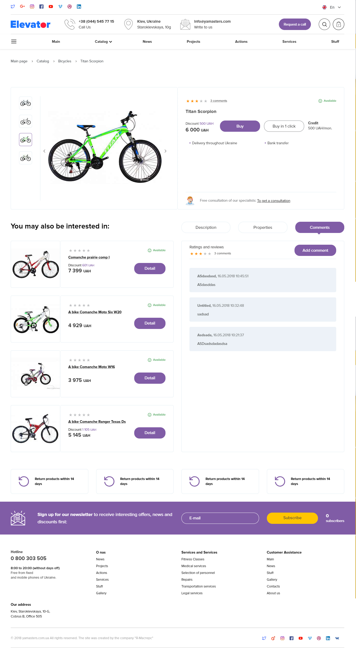Viewport: 356px width, 648px height.
Task: Open Bicycles in the breadcrumb
Action: (x=65, y=61)
